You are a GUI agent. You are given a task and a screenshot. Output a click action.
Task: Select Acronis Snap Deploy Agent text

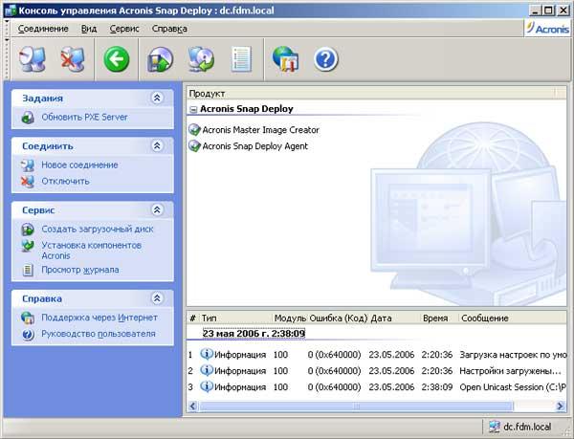(255, 146)
